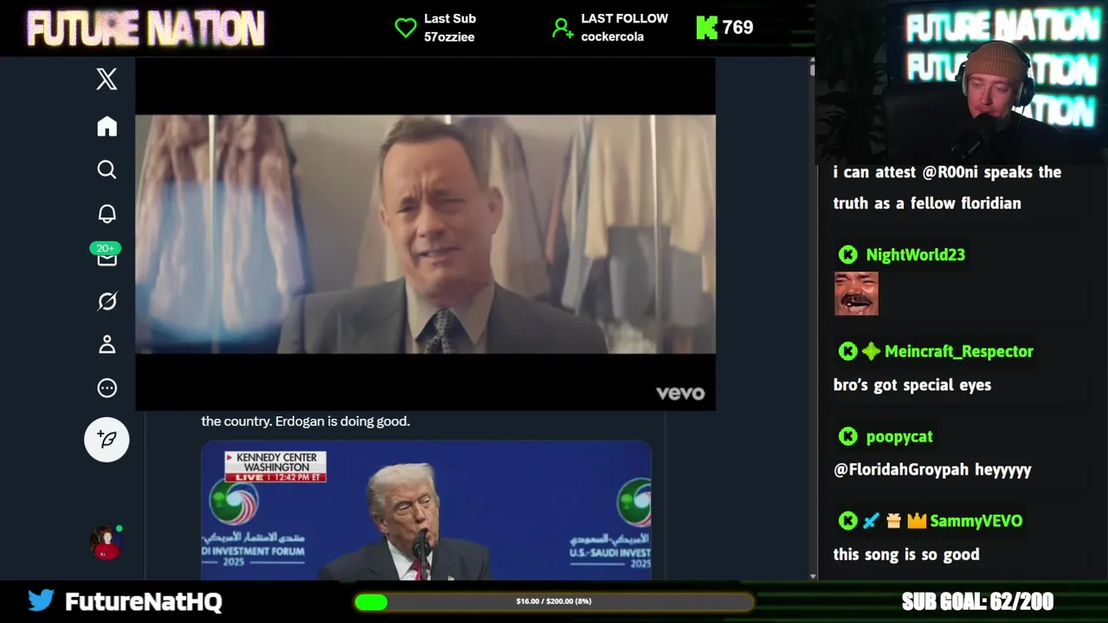Select tweet text 'Erdogan is doing good.'

pos(343,421)
